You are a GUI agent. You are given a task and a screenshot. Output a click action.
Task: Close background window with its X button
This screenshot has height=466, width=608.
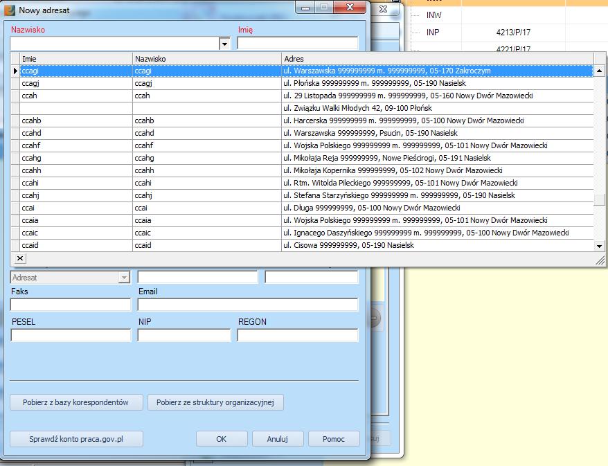pyautogui.click(x=384, y=9)
